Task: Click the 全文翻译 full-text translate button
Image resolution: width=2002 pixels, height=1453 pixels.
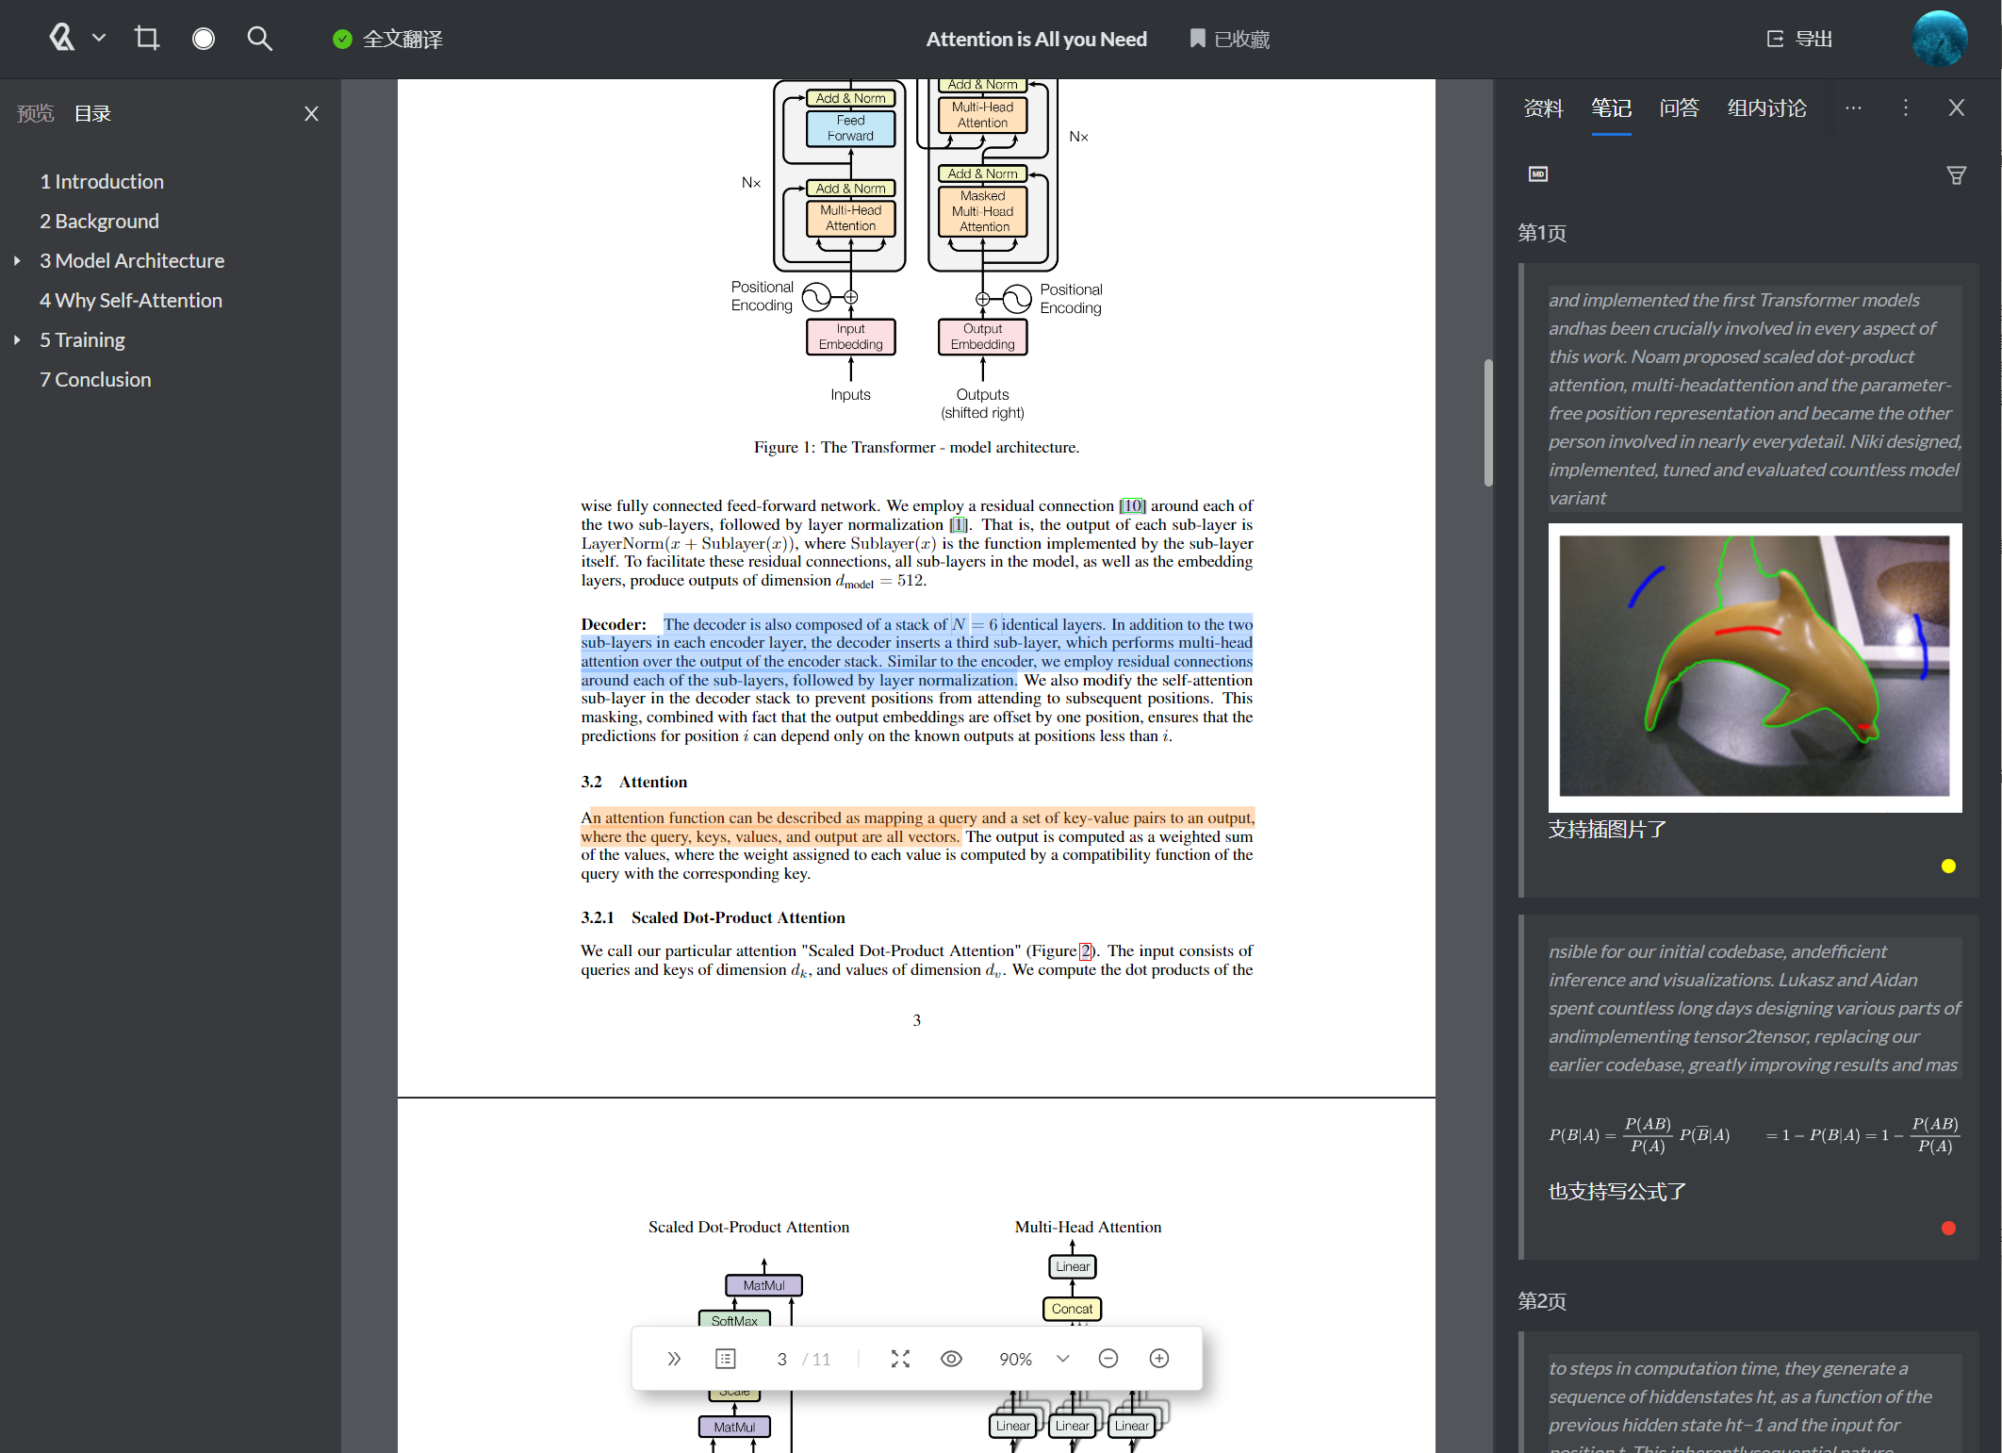Action: (387, 39)
